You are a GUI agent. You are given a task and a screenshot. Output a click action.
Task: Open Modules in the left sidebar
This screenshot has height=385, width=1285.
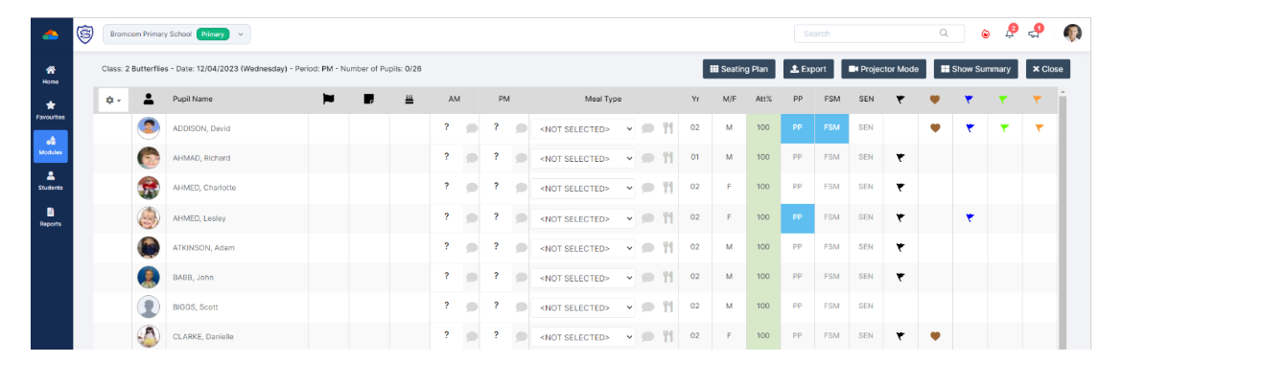(50, 146)
